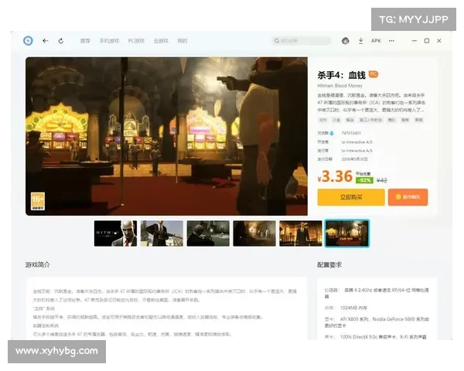Screen dimensions: 464x371
Task: Select the Hitman logo thumbnail
Action: click(x=115, y=233)
